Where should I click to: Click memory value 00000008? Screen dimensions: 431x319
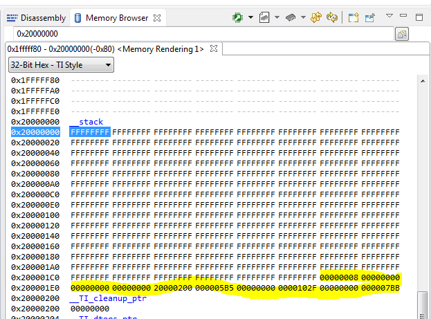pyautogui.click(x=339, y=277)
